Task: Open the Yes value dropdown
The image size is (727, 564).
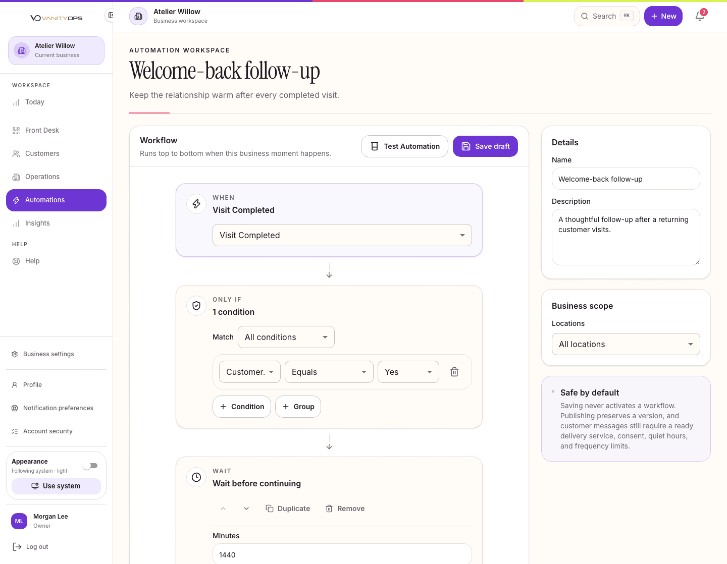Action: click(x=408, y=372)
